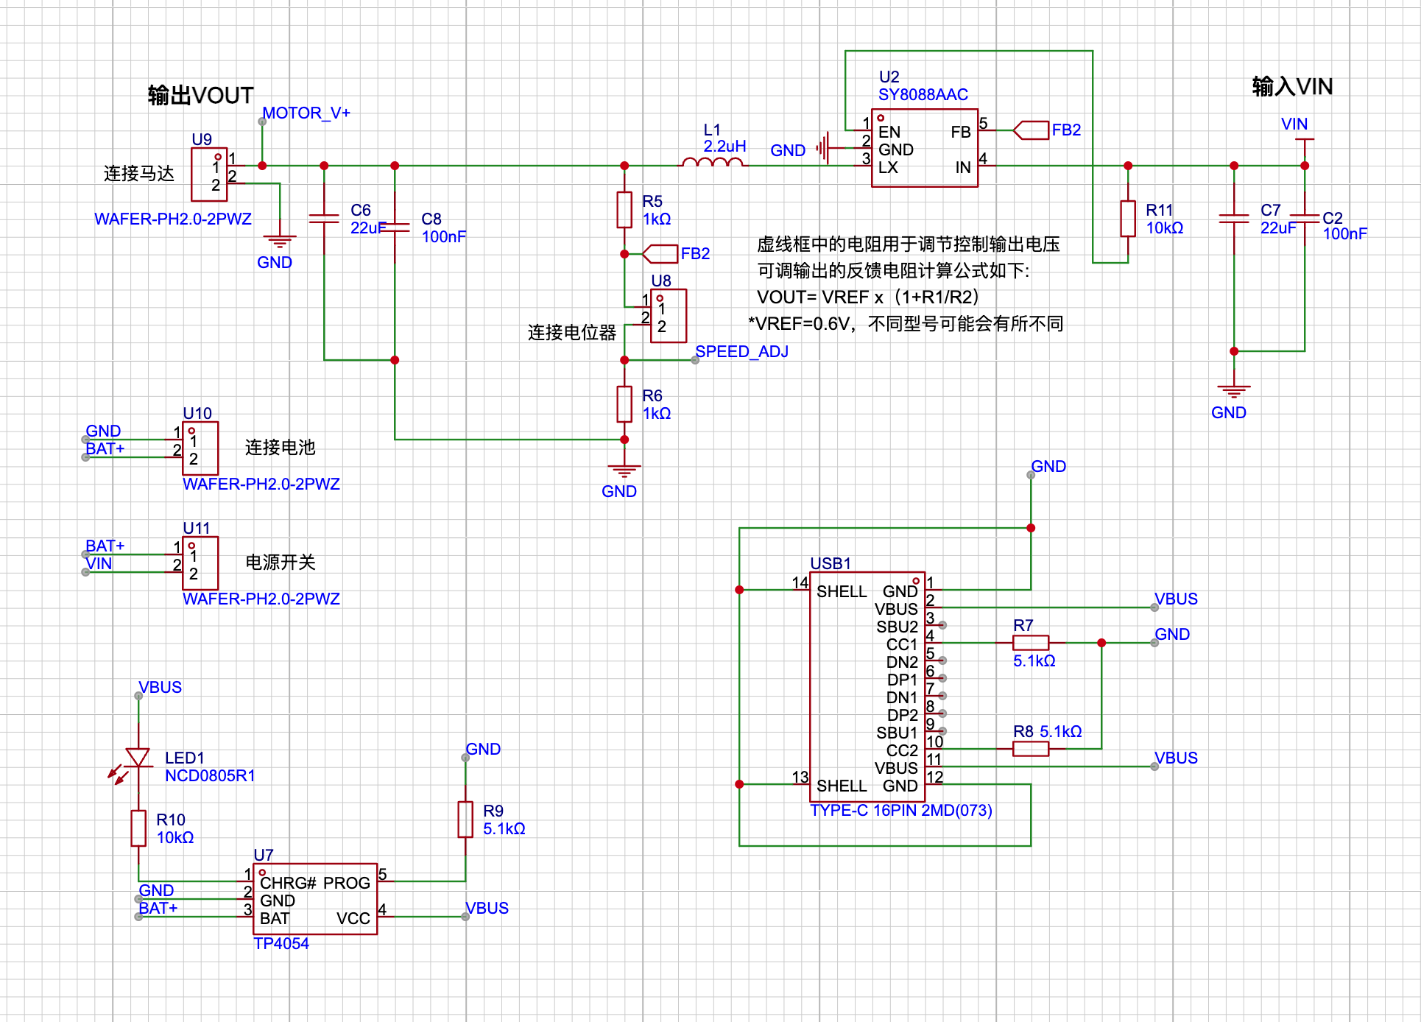Select the FB2 net port below R5
The image size is (1421, 1022).
(660, 254)
